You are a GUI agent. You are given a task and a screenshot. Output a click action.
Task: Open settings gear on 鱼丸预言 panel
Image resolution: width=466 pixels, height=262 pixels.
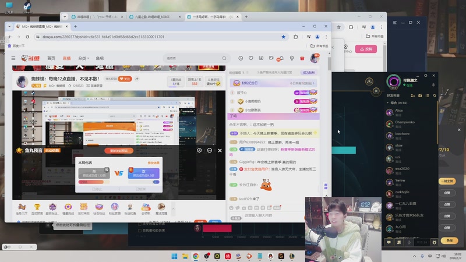pos(199,151)
